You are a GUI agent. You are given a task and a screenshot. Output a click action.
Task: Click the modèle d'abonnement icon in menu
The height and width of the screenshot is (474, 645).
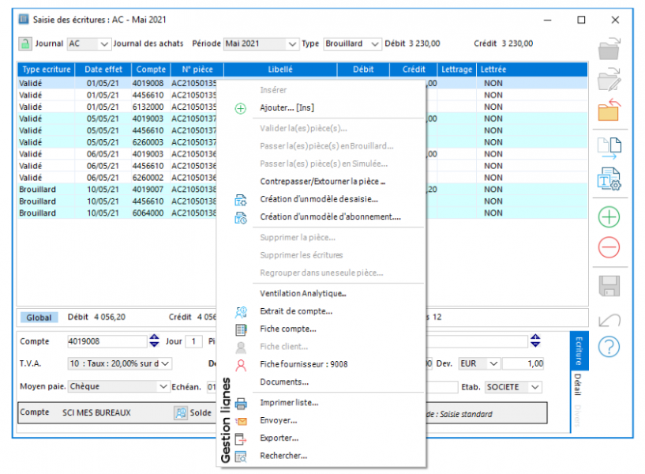click(x=241, y=218)
